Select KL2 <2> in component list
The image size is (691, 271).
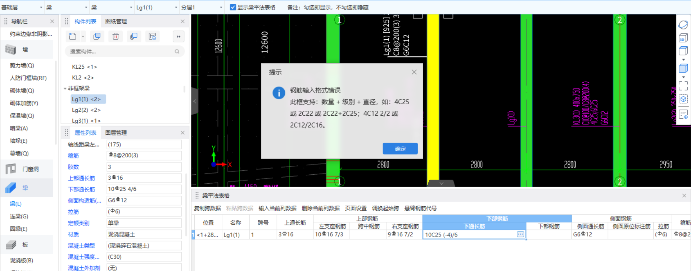83,78
